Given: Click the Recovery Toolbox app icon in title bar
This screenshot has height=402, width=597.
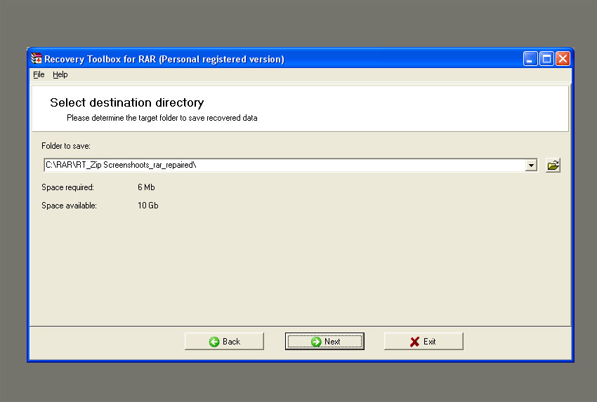Looking at the screenshot, I should pyautogui.click(x=36, y=58).
